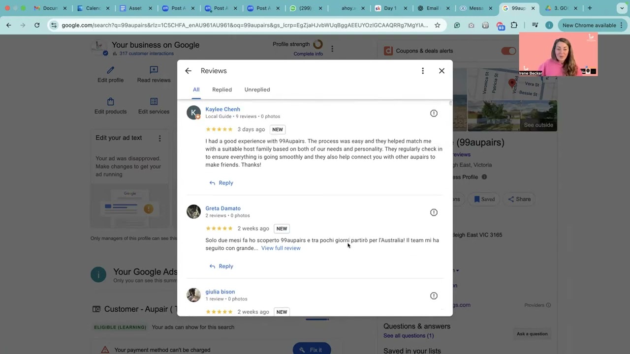Click giulia bison's avatar photo
The image size is (630, 354).
click(193, 295)
